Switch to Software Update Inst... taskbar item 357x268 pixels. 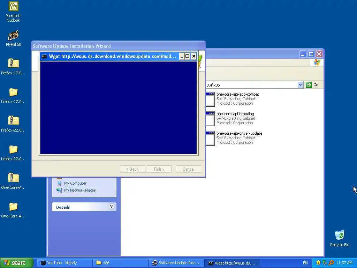click(176, 263)
